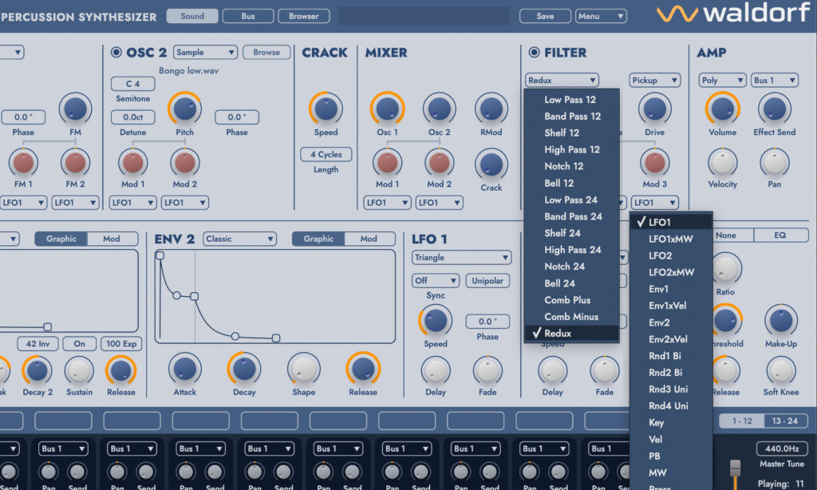Click the Browse button for OSC 2

tap(266, 53)
